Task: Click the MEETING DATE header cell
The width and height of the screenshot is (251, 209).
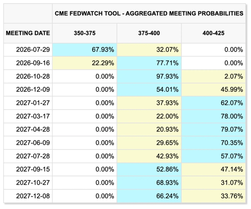Action: click(28, 33)
